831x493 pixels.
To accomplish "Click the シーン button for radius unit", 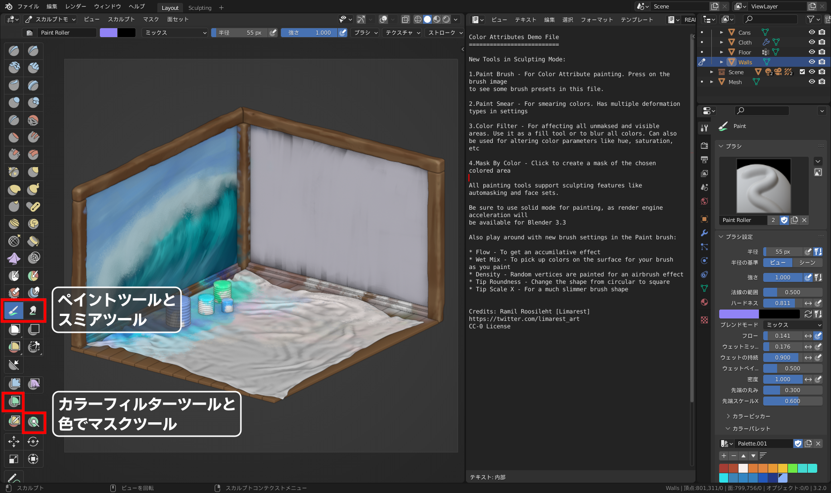I will point(807,262).
